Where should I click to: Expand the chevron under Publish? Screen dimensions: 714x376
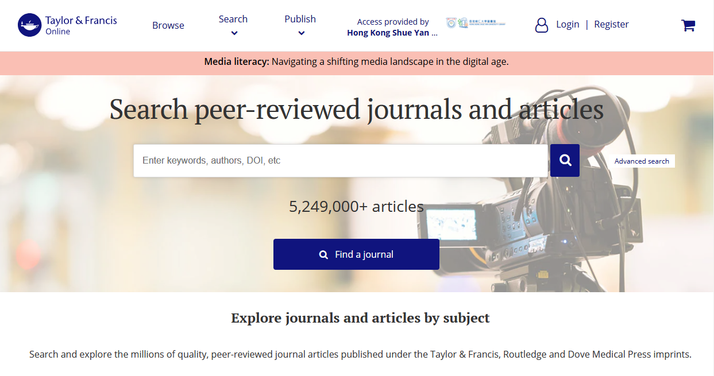301,33
